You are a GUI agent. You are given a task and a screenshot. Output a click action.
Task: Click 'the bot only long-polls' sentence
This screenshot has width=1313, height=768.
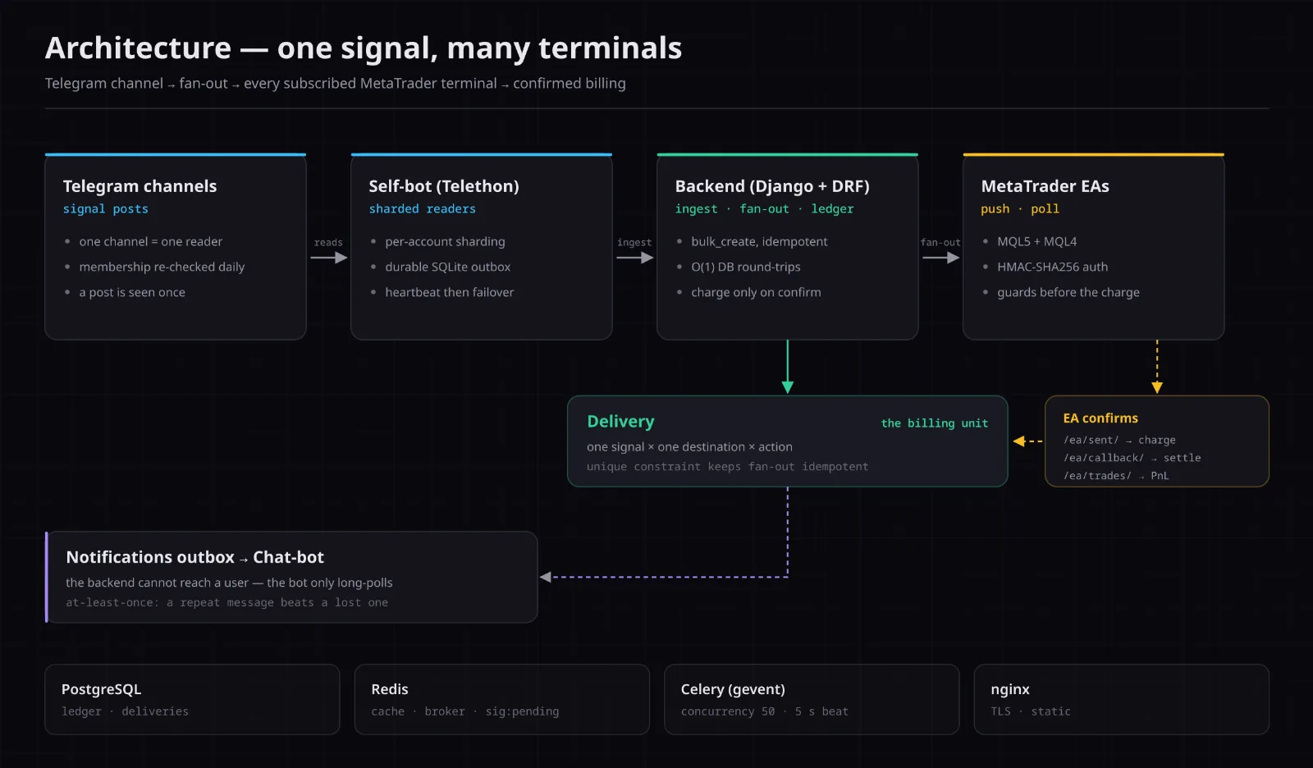pyautogui.click(x=329, y=583)
